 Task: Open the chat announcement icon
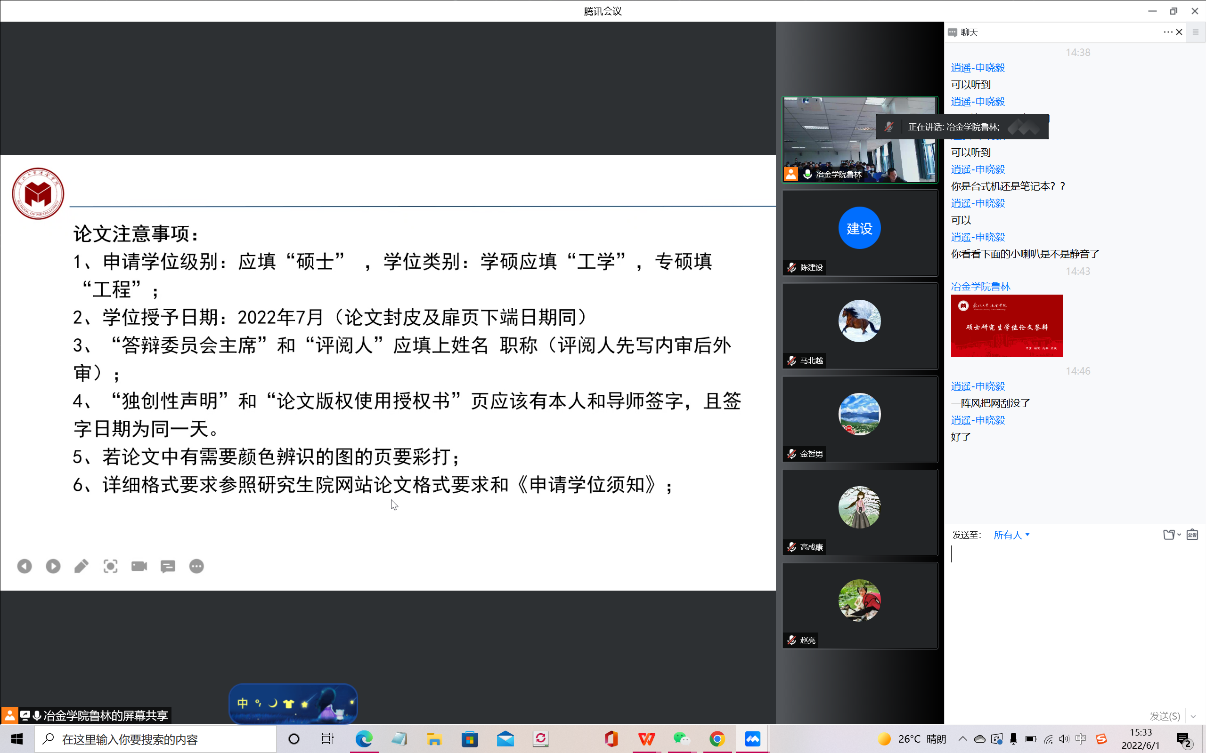coord(1192,535)
